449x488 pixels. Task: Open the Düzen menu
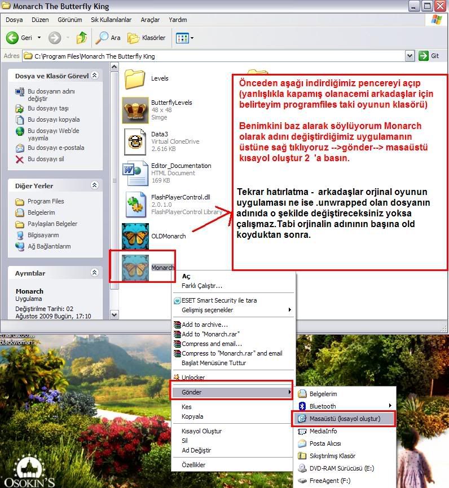(x=40, y=20)
